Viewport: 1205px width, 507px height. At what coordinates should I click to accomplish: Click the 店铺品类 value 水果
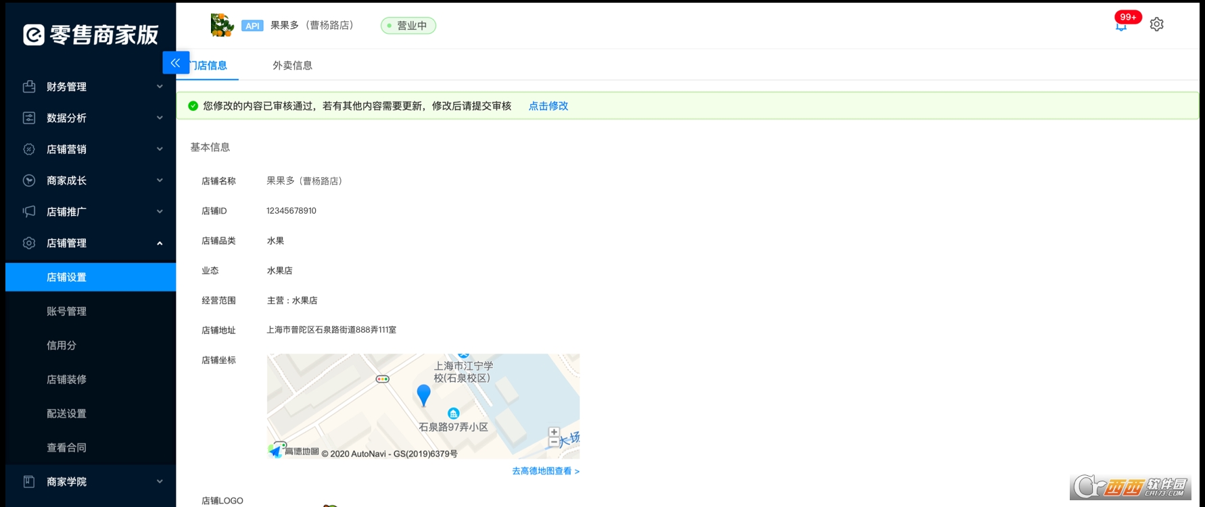(x=275, y=241)
